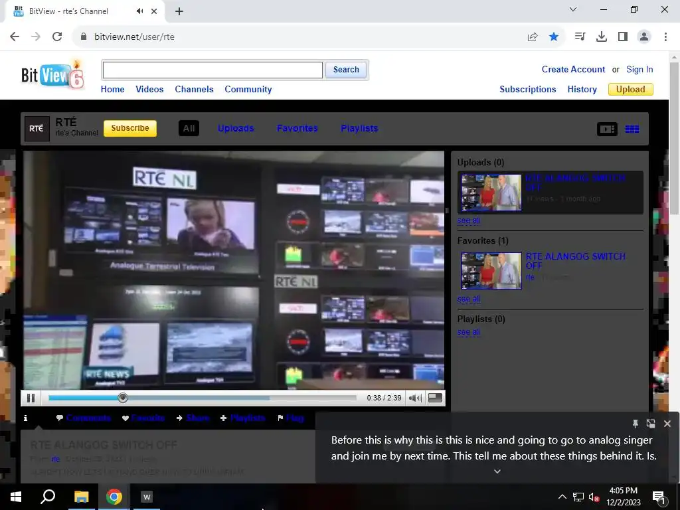
Task: Change position of live caption overlay icon
Action: pos(651,424)
